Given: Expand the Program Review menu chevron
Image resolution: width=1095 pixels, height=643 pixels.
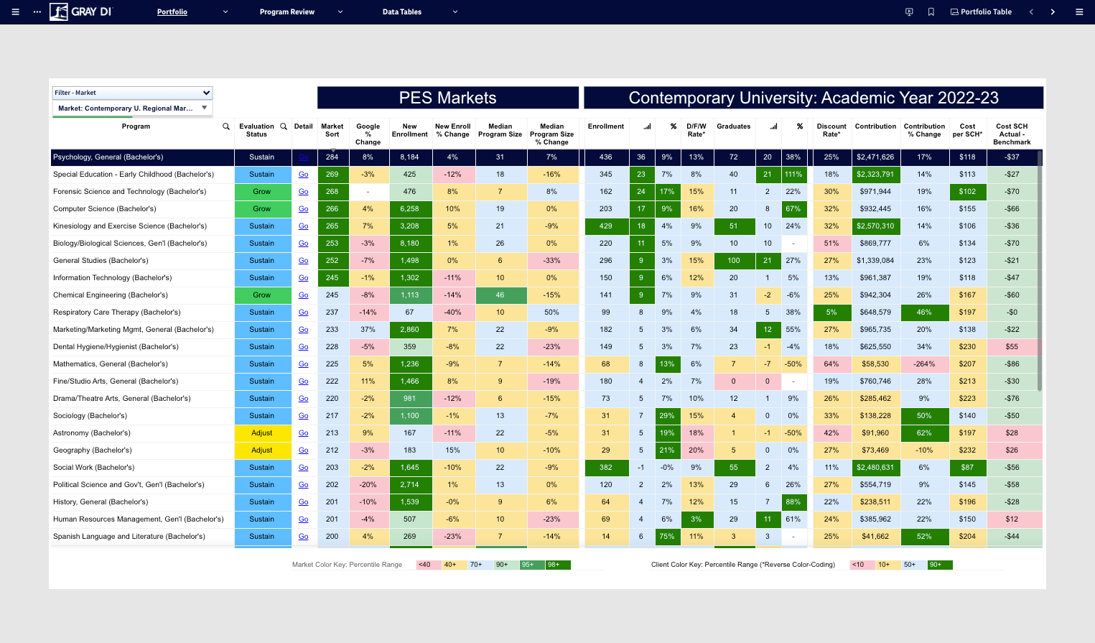Looking at the screenshot, I should point(340,12).
